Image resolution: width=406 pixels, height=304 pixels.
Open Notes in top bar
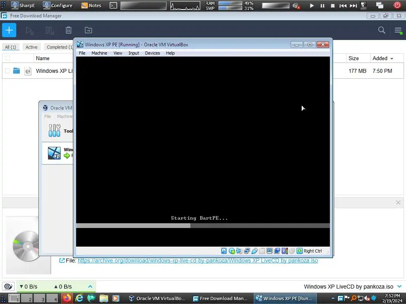point(92,5)
